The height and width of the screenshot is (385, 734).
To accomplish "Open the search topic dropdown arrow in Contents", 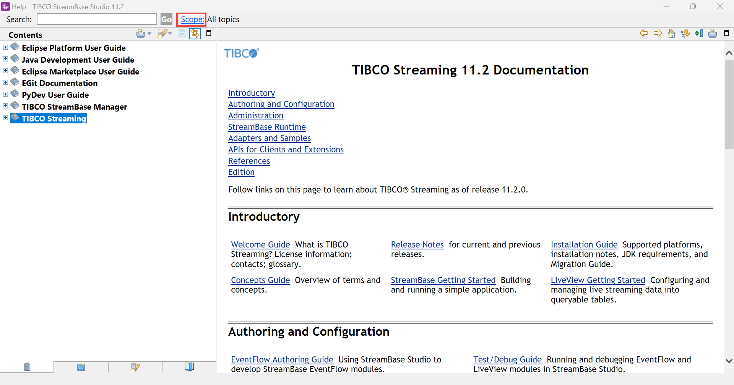I will (170, 34).
